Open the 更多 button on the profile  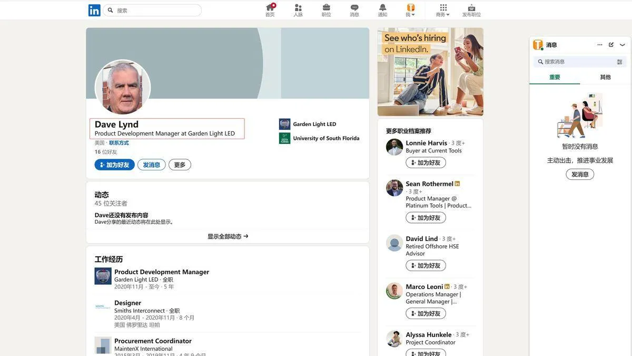[180, 165]
